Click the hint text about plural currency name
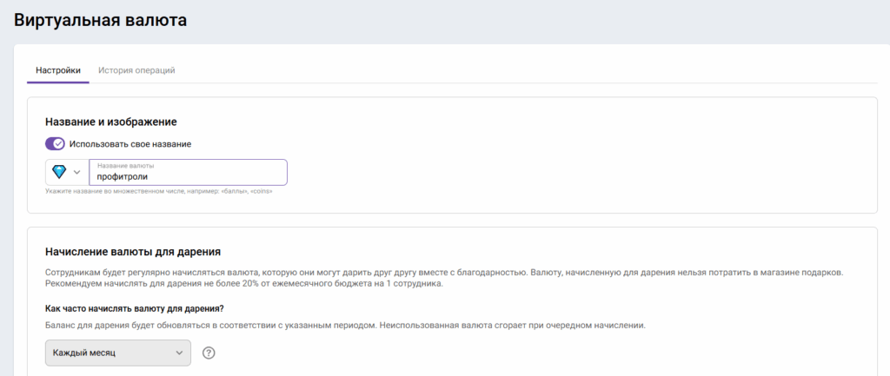The width and height of the screenshot is (890, 376). click(159, 191)
